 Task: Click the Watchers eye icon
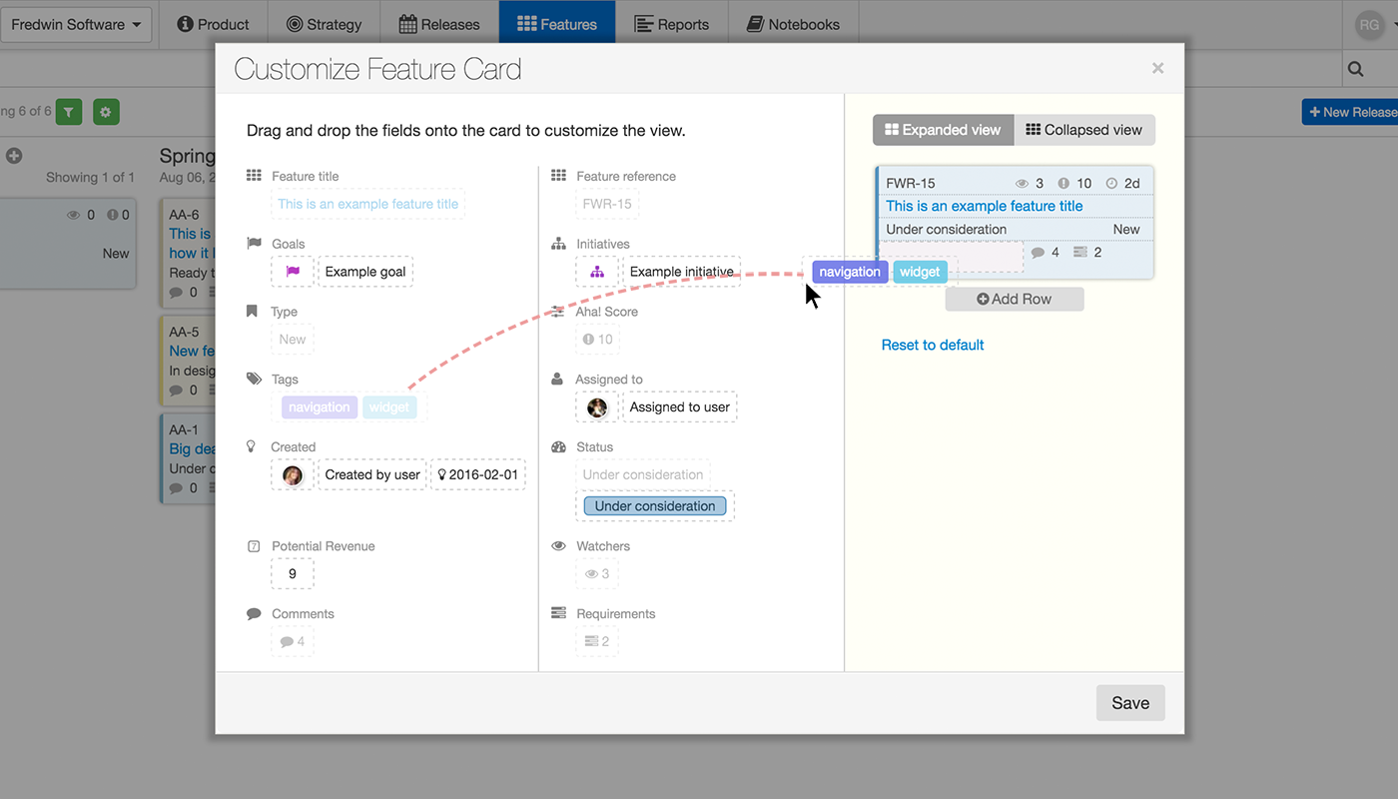point(558,545)
